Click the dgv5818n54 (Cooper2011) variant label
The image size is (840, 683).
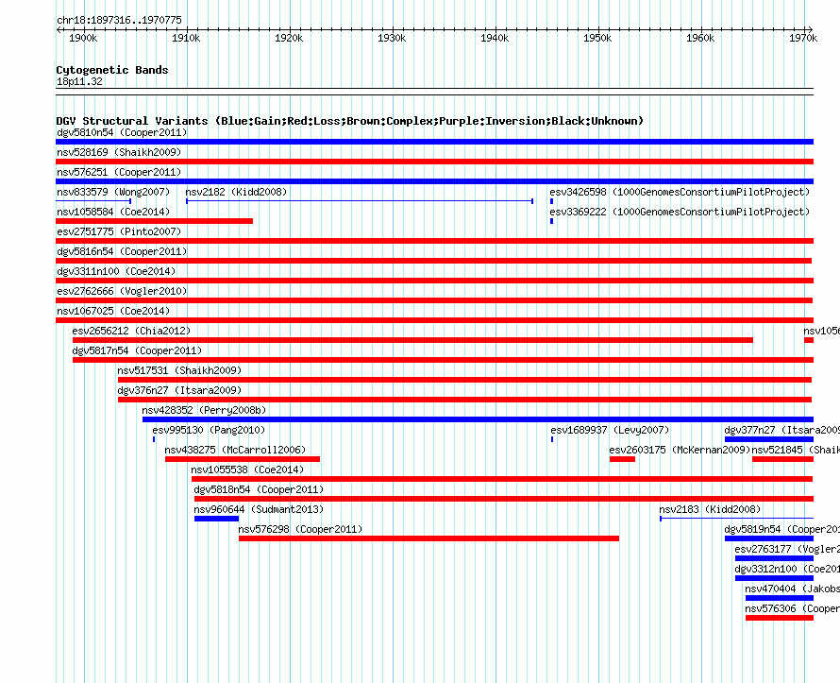pyautogui.click(x=259, y=489)
